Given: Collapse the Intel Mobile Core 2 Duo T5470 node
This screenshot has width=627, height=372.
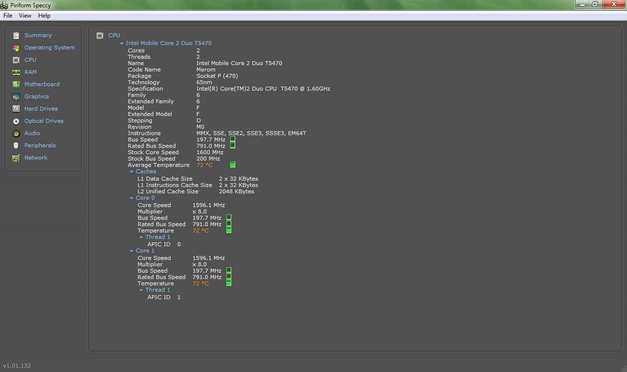Looking at the screenshot, I should (x=121, y=43).
